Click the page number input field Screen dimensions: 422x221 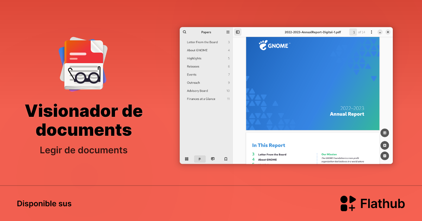coord(353,32)
